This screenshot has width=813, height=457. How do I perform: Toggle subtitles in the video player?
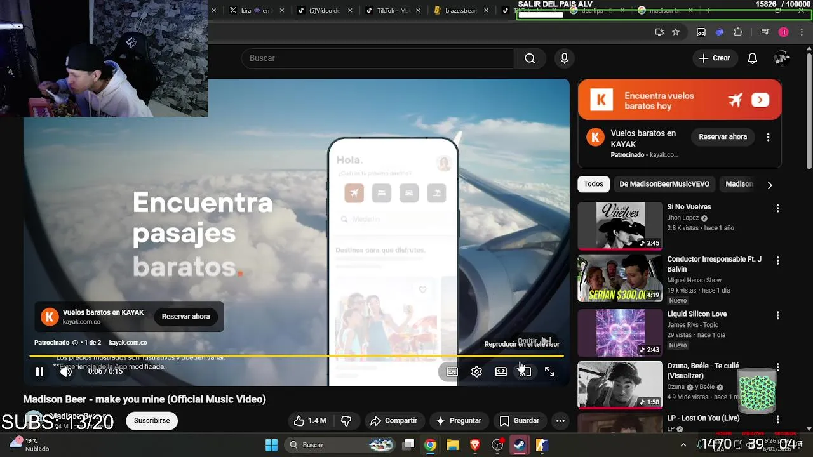point(452,372)
